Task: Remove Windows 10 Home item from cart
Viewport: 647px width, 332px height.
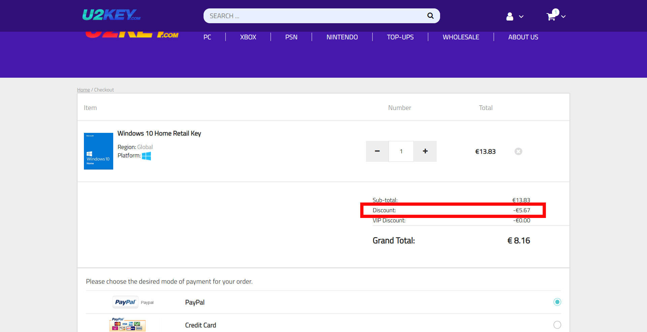Action: click(518, 151)
